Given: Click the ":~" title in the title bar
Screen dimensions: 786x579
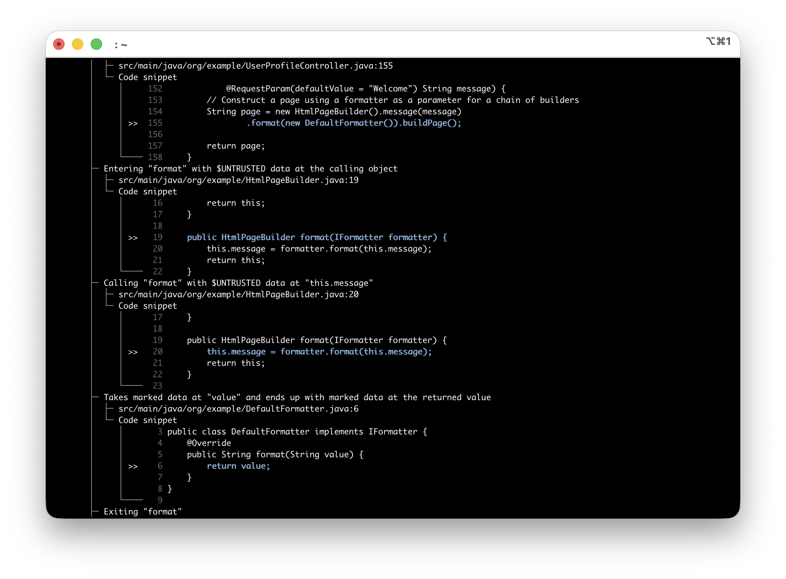Looking at the screenshot, I should tap(120, 45).
